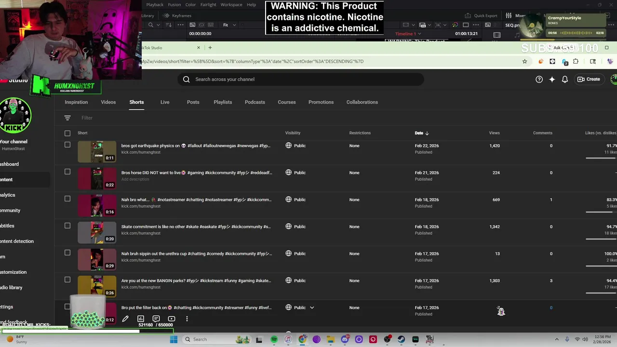The image size is (617, 347).
Task: Open Spotify from the taskbar
Action: click(x=274, y=339)
